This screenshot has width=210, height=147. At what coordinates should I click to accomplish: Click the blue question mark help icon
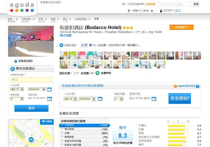pos(198,86)
